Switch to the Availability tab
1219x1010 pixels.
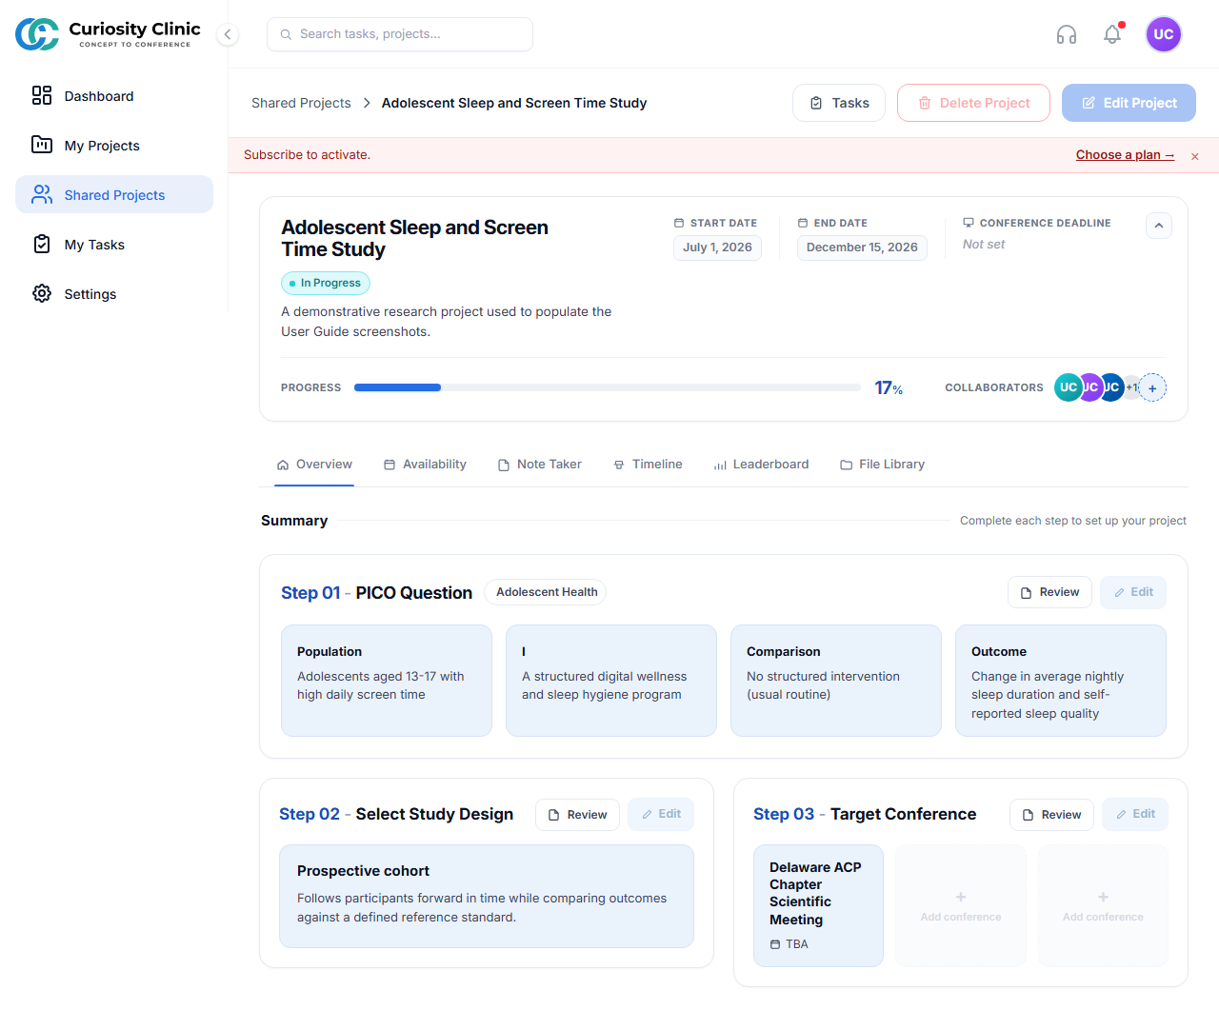(425, 465)
